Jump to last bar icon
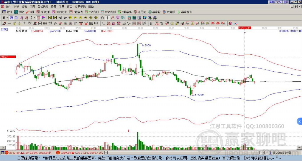The image size is (302, 161). tap(55, 18)
